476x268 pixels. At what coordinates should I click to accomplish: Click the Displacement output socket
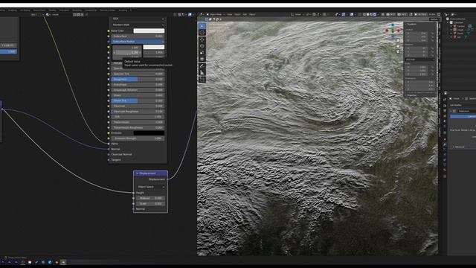coord(167,179)
